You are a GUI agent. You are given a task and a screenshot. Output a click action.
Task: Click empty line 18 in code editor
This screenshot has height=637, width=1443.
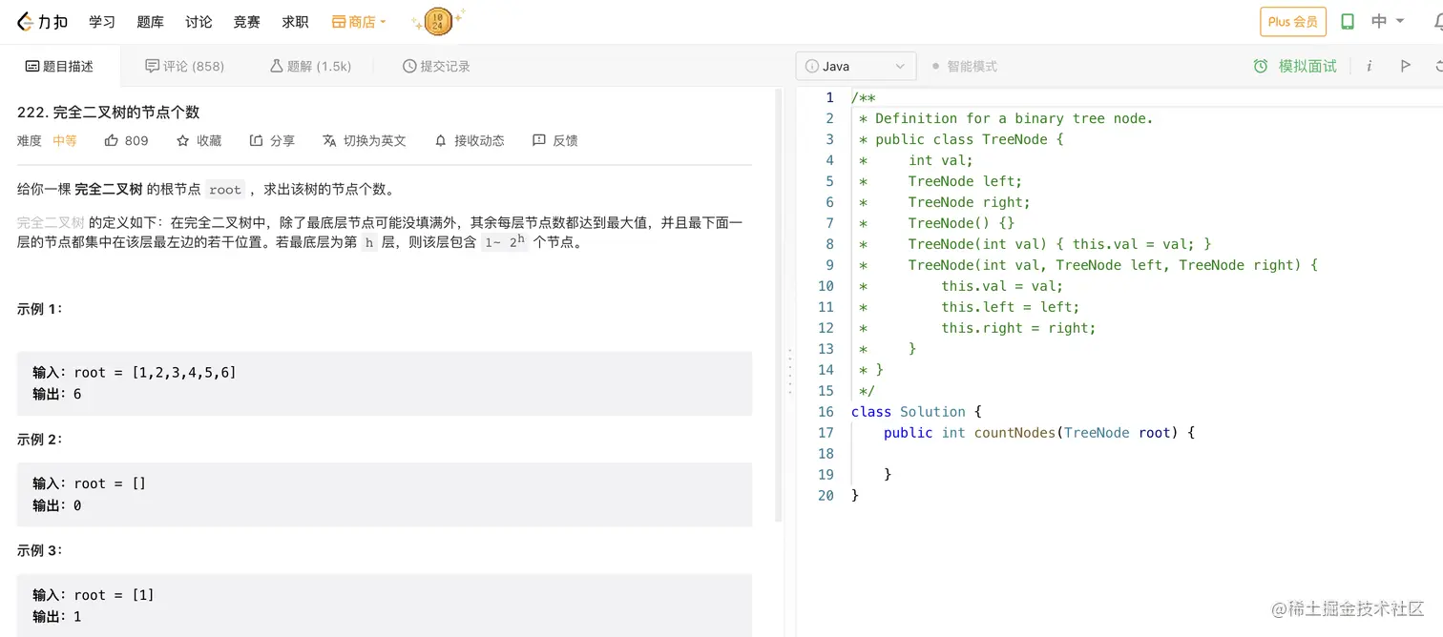pyautogui.click(x=1050, y=453)
